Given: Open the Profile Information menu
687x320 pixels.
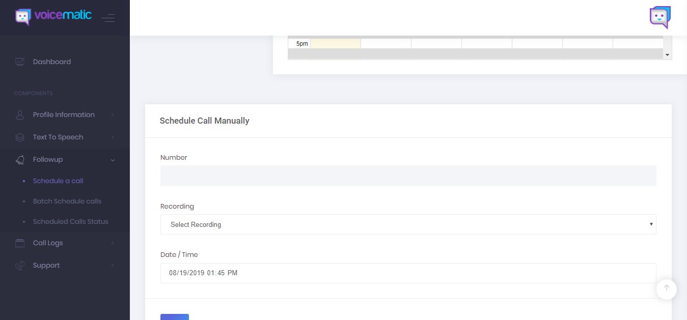Looking at the screenshot, I should point(65,115).
